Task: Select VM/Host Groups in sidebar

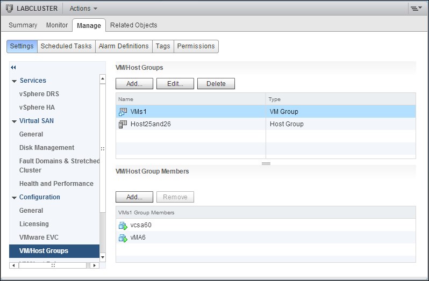Action: (54, 251)
